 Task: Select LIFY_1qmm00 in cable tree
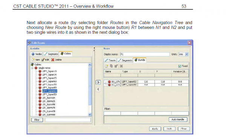(49, 88)
